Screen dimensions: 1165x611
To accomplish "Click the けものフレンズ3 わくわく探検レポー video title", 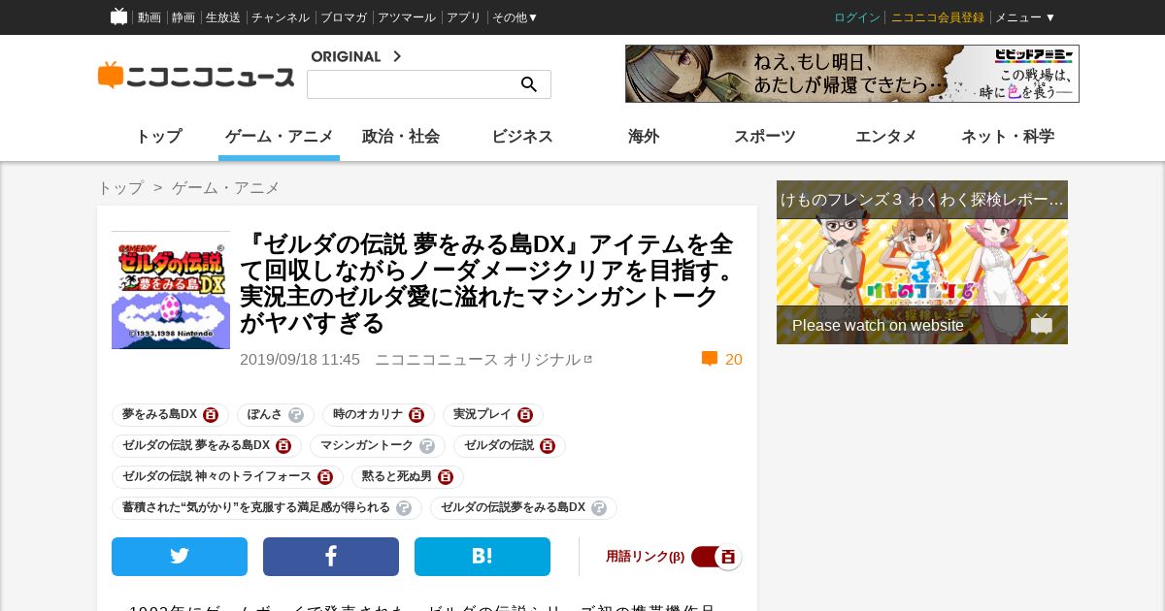I will (x=922, y=200).
